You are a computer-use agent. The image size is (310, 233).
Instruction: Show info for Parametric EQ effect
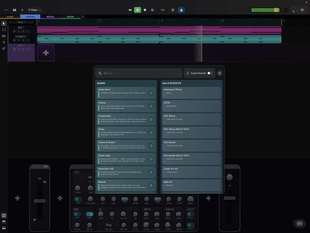[151, 172]
